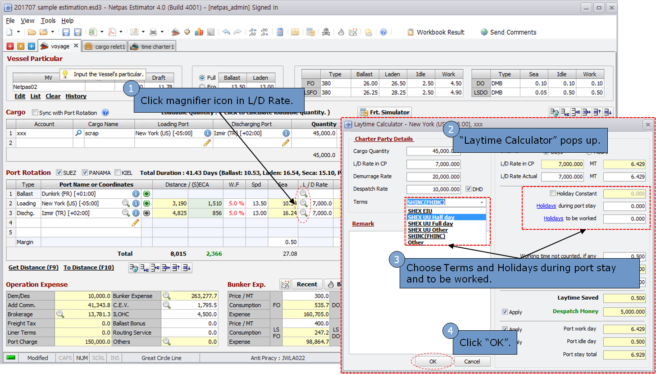Click the Recent button in Bunker Exp.
656x374 pixels.
307,284
